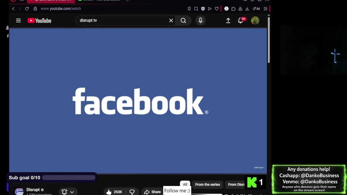Toggle the Disrupt channel notification bell
347x195 pixels.
tap(64, 192)
